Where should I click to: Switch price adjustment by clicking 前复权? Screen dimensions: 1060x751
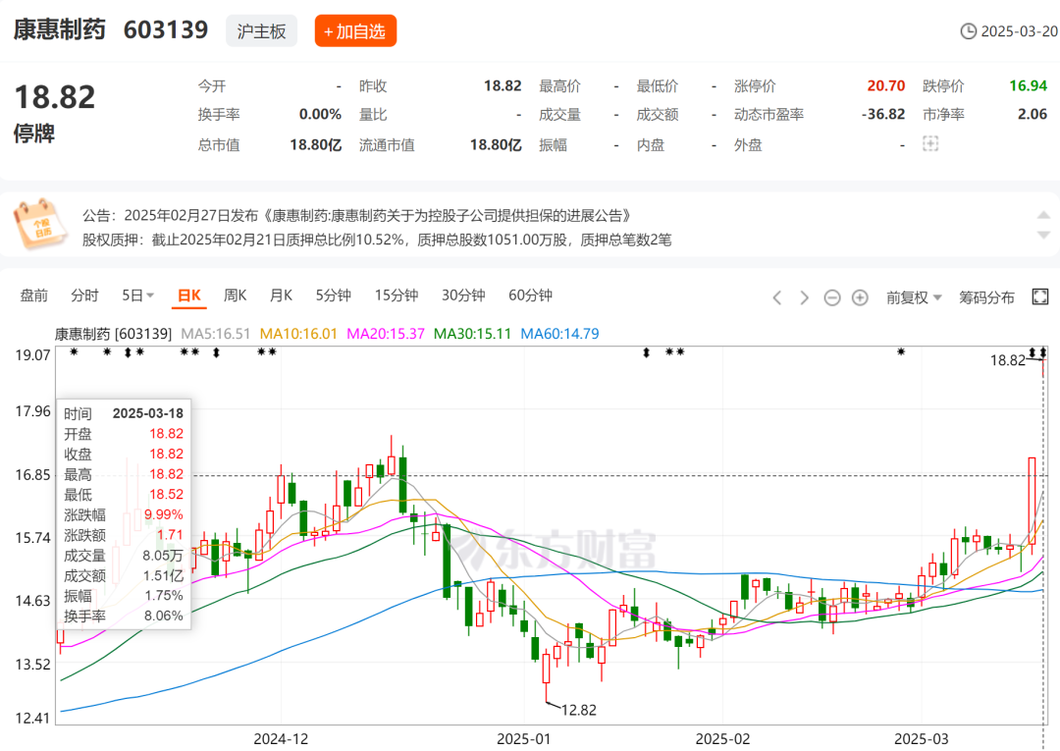click(x=907, y=296)
